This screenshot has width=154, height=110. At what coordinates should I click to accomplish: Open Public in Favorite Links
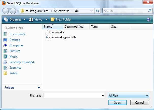click(13, 73)
